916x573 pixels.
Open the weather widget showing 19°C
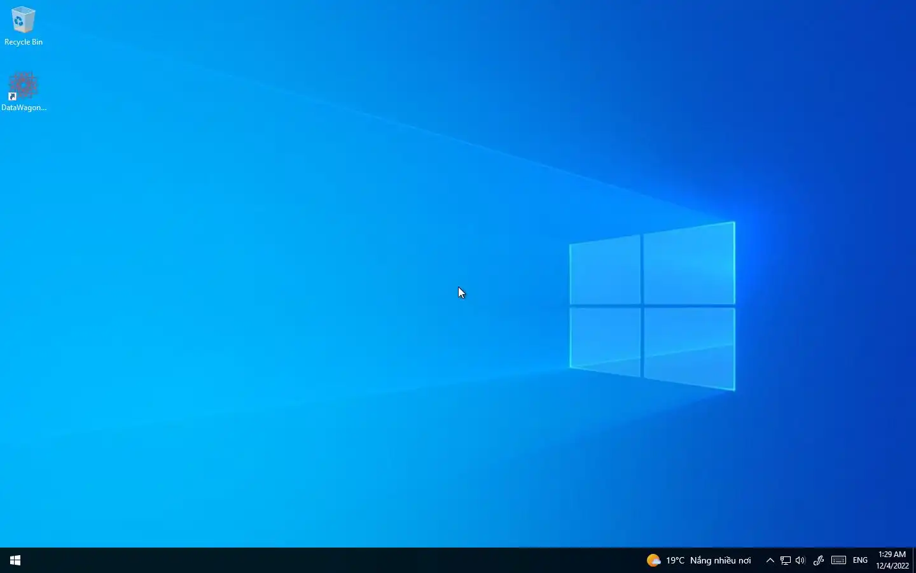699,560
